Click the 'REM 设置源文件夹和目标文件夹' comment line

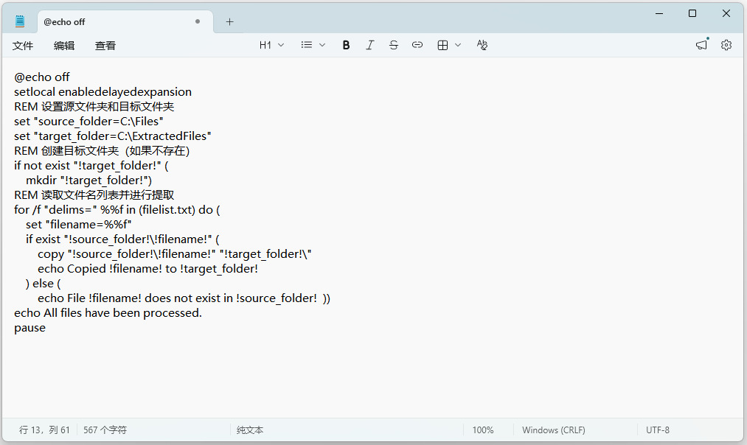pos(94,107)
